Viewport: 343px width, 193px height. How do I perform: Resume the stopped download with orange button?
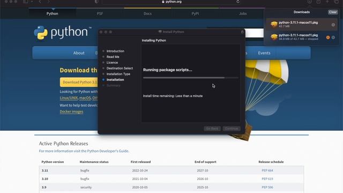328,38
